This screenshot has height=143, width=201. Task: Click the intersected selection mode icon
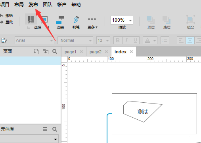[31, 20]
